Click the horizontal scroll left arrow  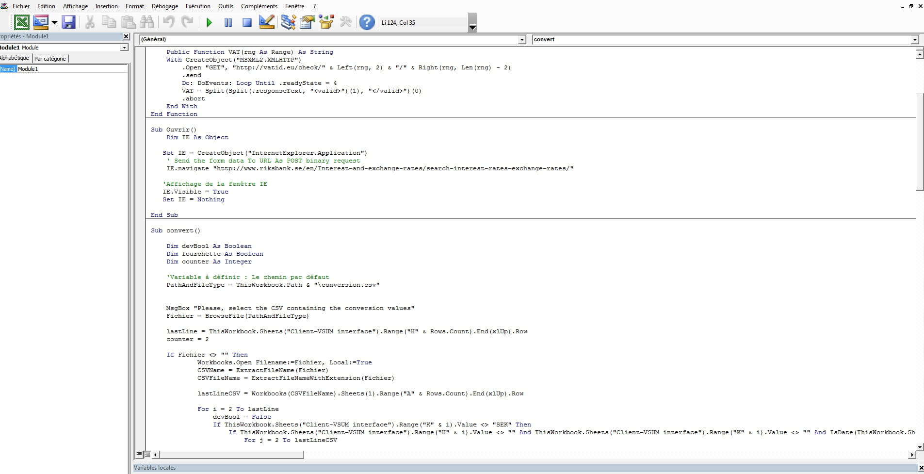pos(155,455)
